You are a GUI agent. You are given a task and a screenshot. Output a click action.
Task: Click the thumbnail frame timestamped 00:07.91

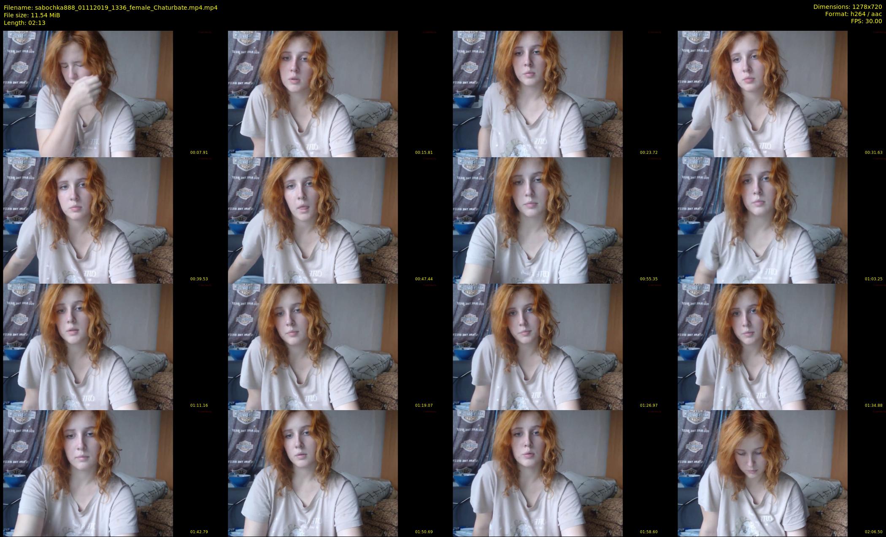pyautogui.click(x=88, y=94)
